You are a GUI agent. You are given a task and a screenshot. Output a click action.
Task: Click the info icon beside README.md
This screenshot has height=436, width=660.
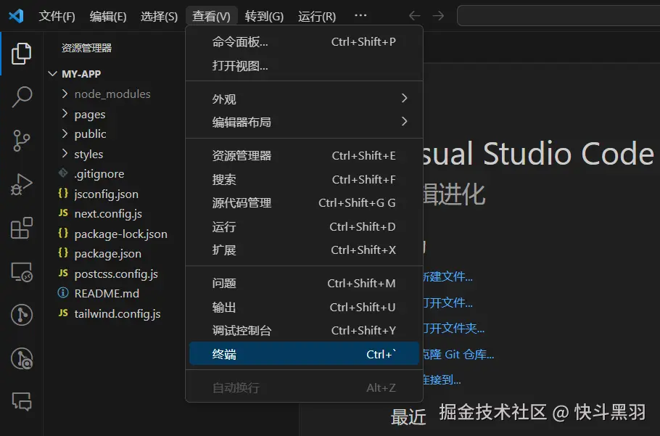63,292
